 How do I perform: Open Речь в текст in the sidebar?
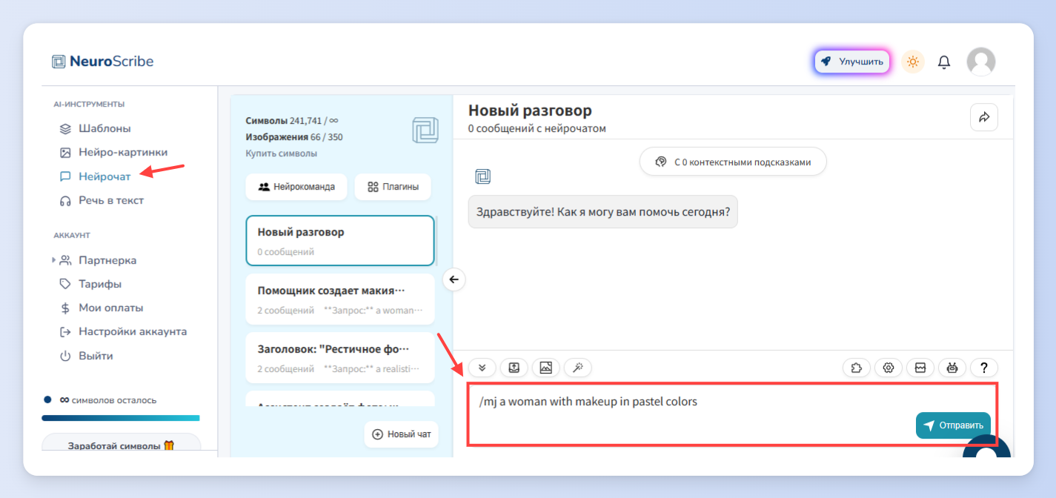click(x=111, y=200)
